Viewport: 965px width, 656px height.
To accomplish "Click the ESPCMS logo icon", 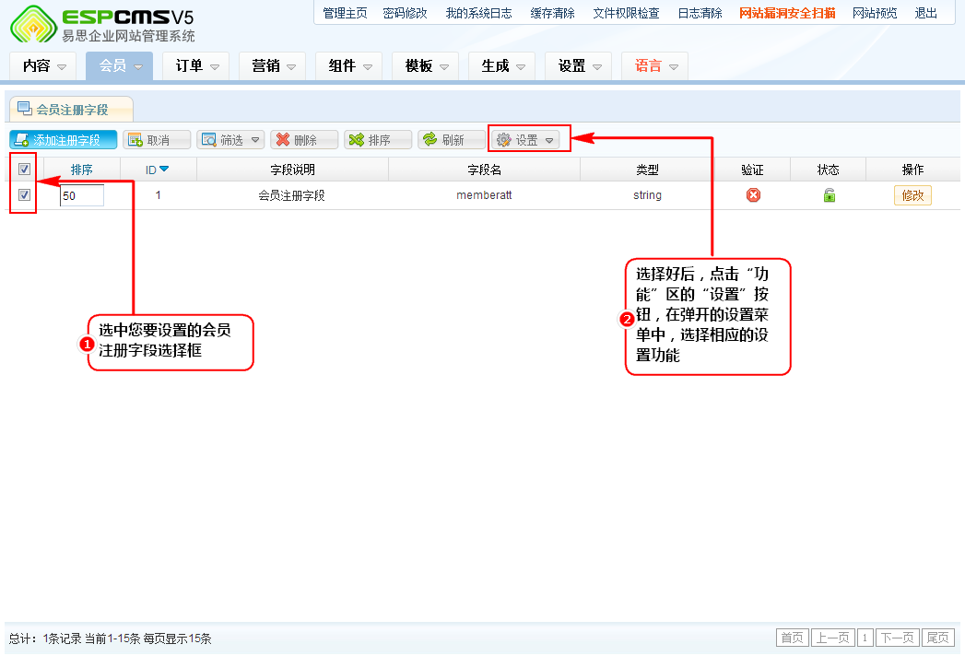I will (x=32, y=24).
